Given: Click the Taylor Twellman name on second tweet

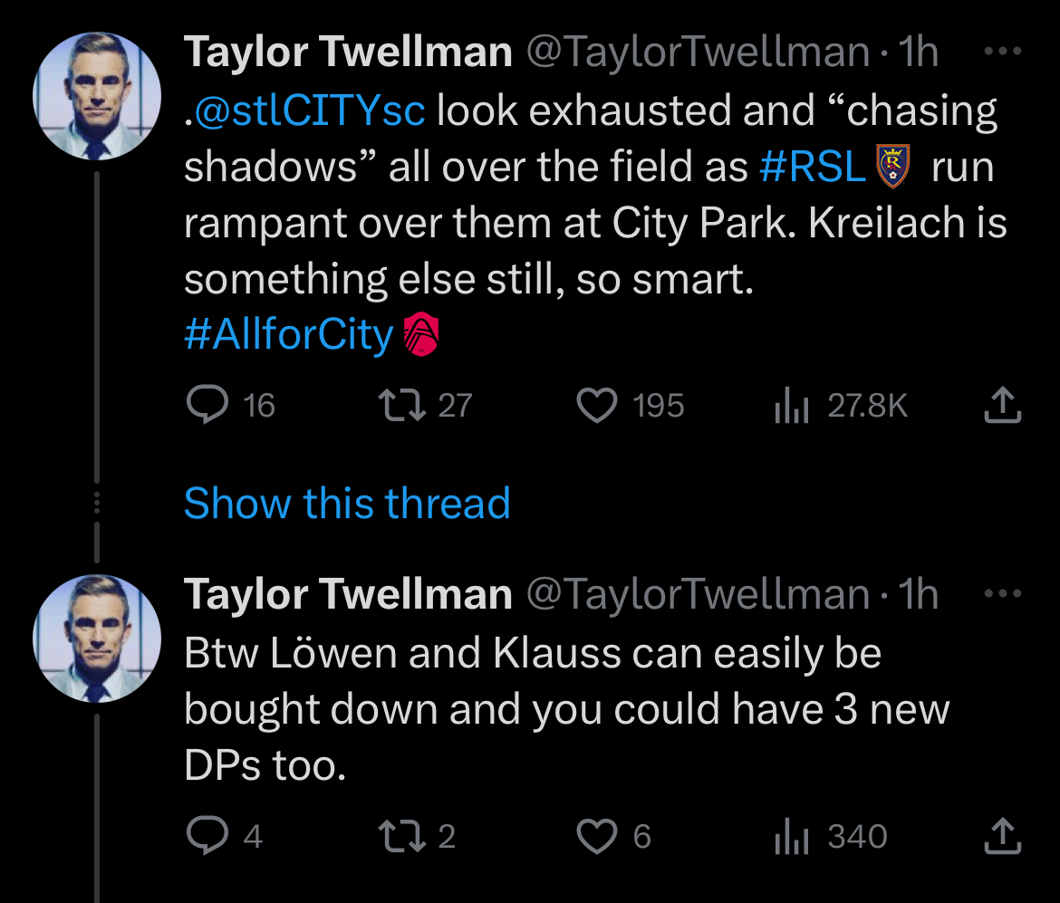Looking at the screenshot, I should (x=348, y=595).
